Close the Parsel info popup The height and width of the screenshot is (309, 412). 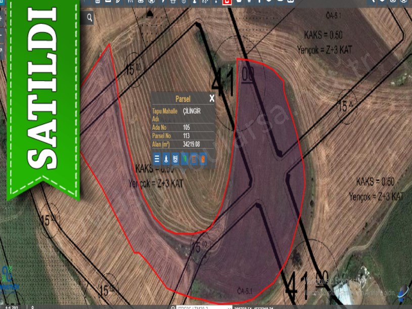tap(212, 98)
